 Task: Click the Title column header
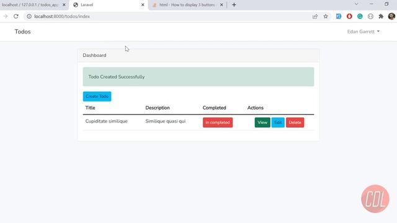90,108
